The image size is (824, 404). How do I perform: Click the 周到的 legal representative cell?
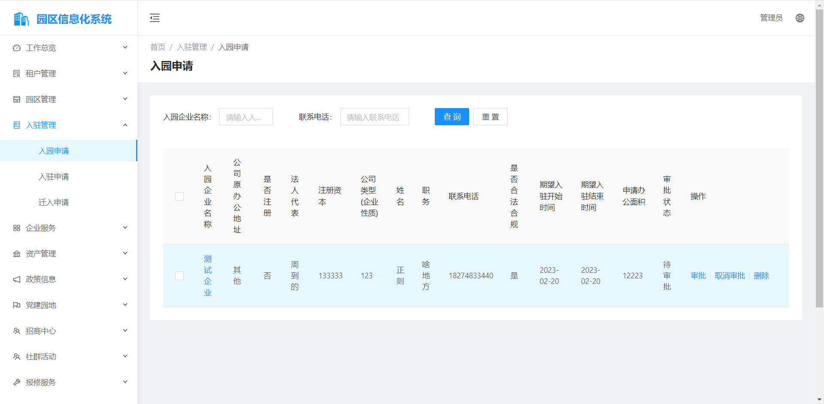(x=294, y=276)
